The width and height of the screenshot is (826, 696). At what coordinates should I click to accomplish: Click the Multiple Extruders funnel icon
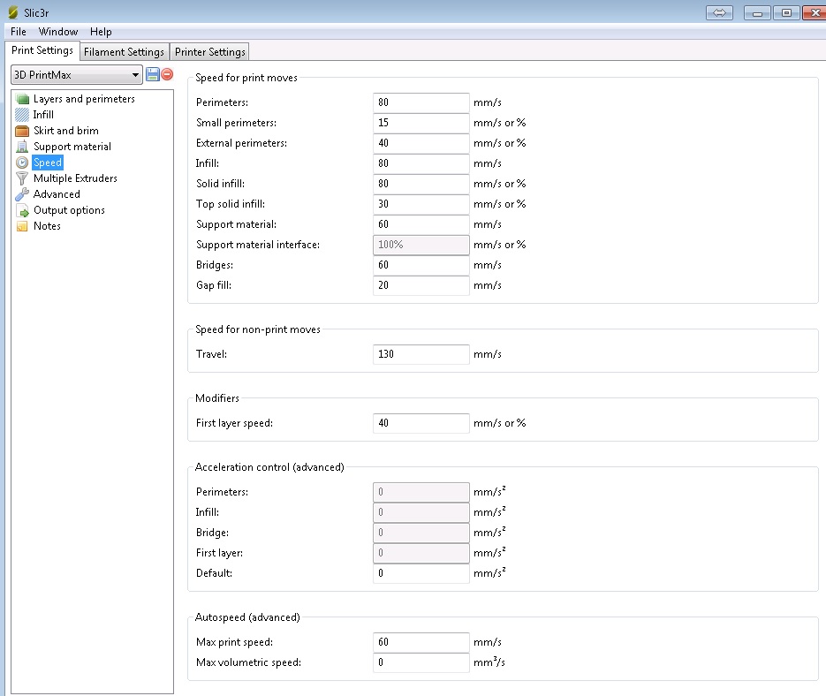coord(22,178)
